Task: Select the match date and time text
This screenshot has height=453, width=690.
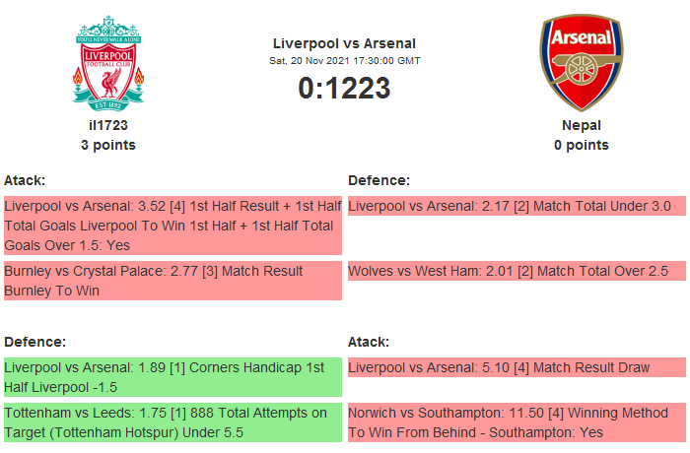Action: [344, 61]
